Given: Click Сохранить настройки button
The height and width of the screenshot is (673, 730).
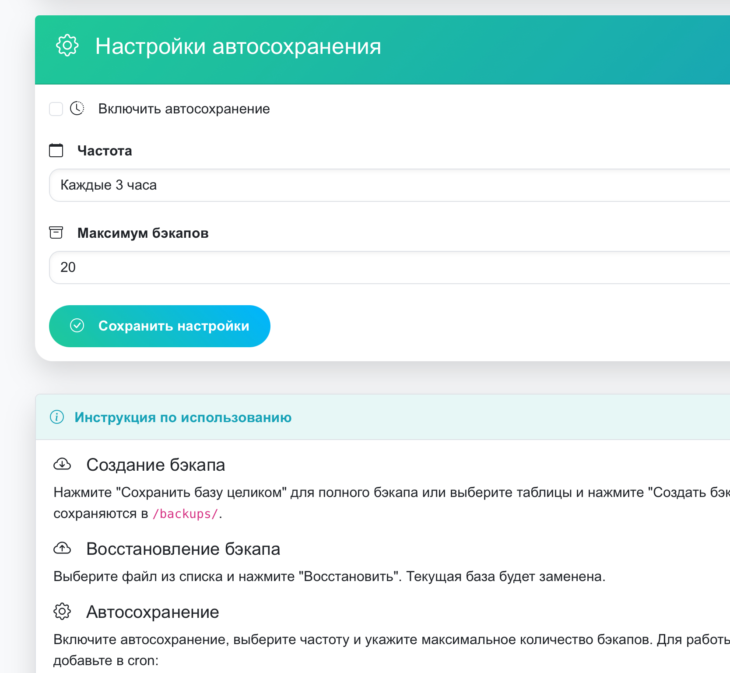Looking at the screenshot, I should point(159,325).
